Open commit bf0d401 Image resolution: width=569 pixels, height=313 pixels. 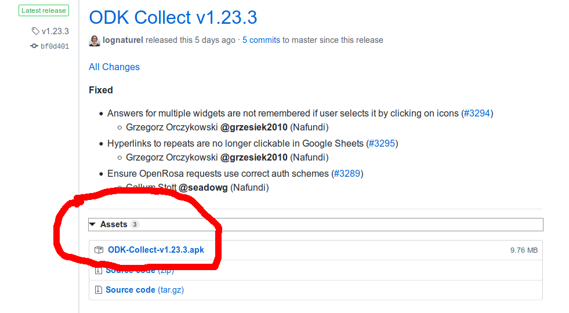[55, 46]
